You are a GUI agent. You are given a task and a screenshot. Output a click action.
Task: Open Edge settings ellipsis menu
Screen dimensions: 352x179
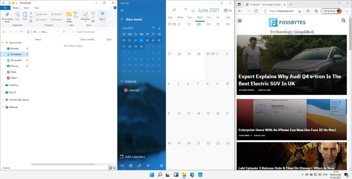[346, 11]
